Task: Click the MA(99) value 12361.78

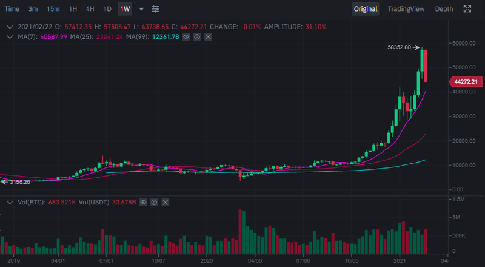Action: click(166, 37)
